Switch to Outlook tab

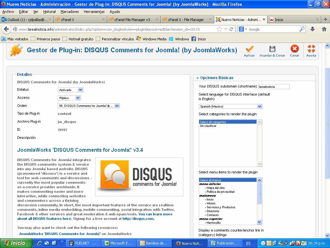point(26,19)
